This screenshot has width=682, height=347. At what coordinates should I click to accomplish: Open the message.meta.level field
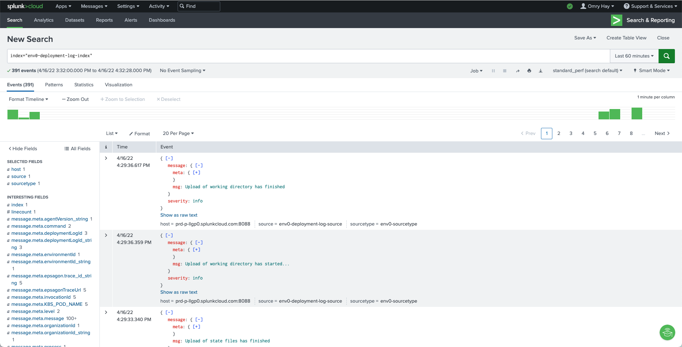33,311
